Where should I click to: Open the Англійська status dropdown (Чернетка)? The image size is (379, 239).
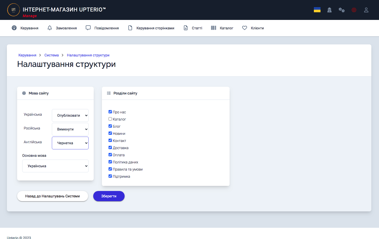70,143
